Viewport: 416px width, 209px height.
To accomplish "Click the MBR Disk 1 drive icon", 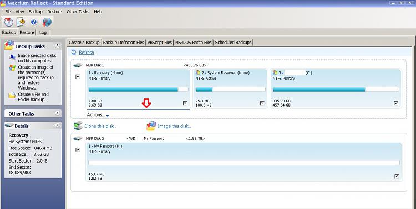I will tap(78, 65).
